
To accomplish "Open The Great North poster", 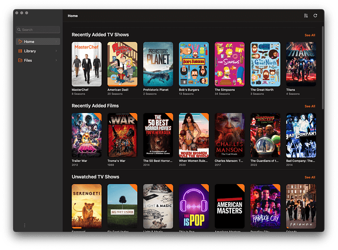I will click(265, 64).
